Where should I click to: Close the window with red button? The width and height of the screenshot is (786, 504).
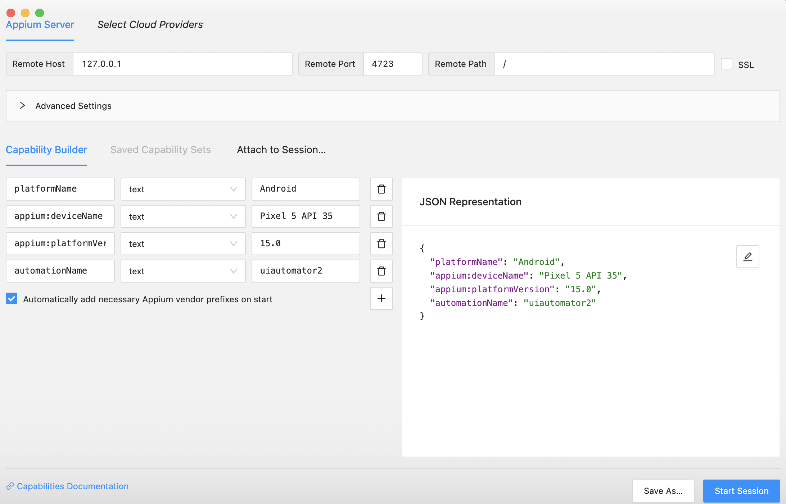click(11, 13)
